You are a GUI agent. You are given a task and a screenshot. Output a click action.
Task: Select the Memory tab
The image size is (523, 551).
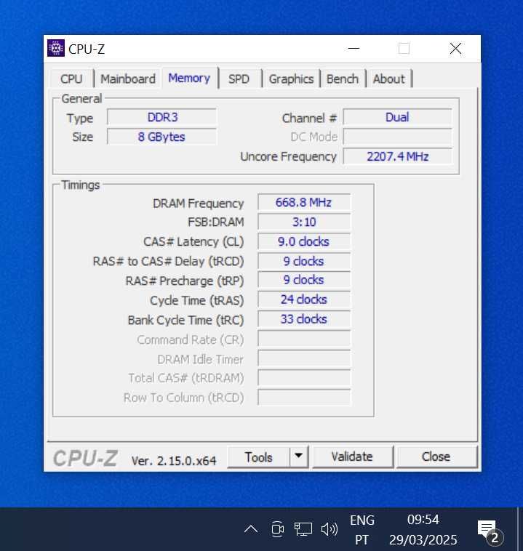pos(189,78)
